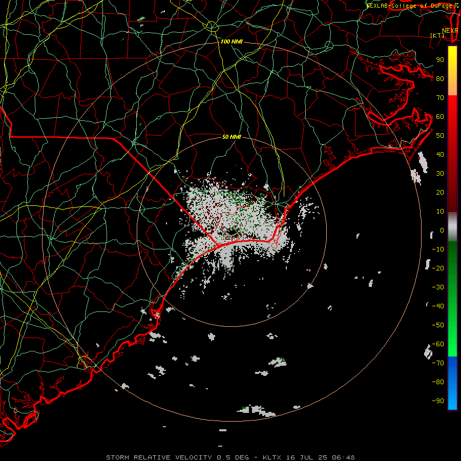The image size is (461, 461).
Task: Click the -10 value on velocity scale
Action: tap(438, 249)
